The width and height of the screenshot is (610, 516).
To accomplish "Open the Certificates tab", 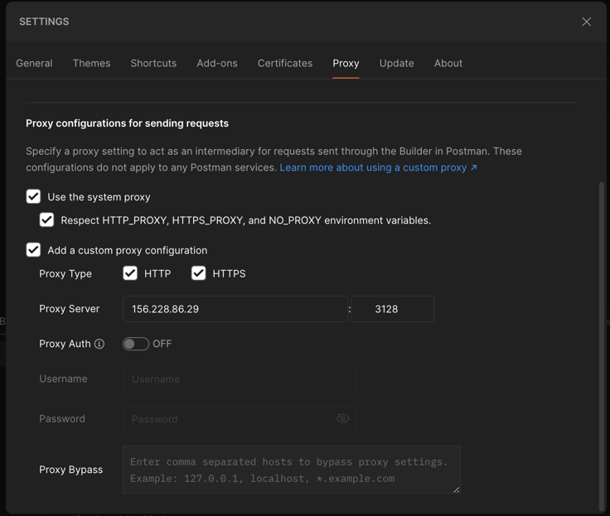I will (x=285, y=63).
